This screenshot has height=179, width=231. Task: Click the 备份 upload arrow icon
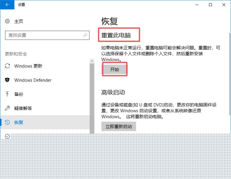pos(7,94)
